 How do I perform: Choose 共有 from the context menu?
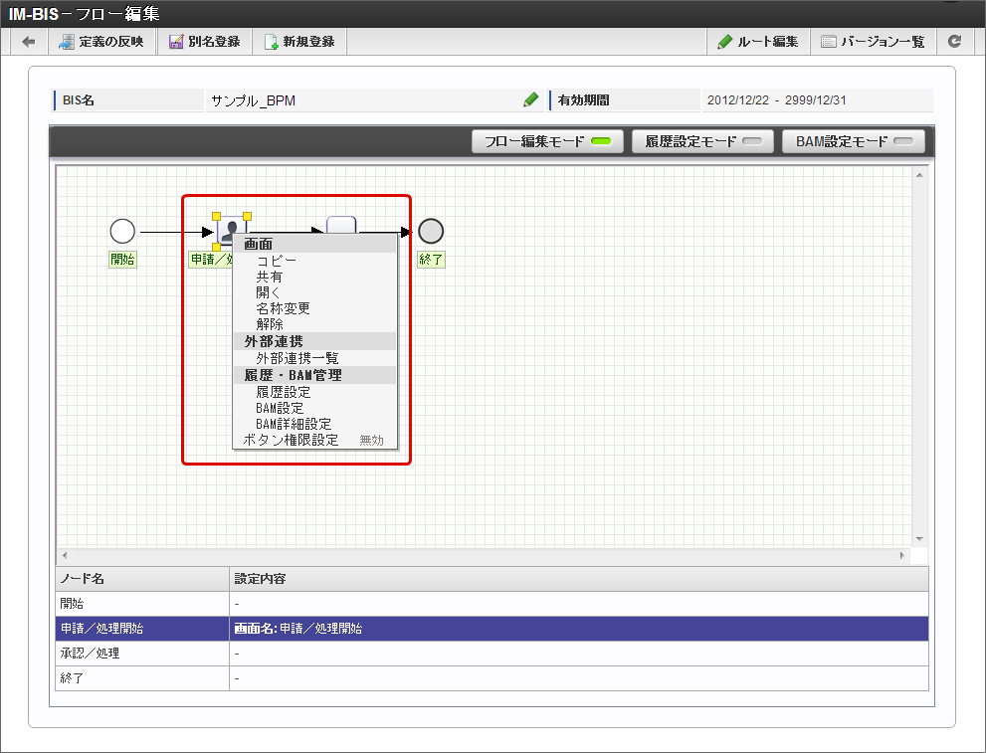tap(314, 277)
